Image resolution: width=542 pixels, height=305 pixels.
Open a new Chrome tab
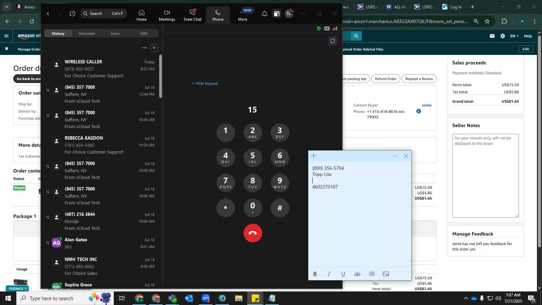473,7
